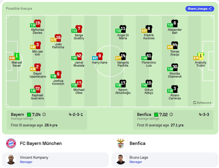Image resolution: width=219 pixels, height=168 pixels.
Task: Open the Benfica team name link
Action: 137,143
